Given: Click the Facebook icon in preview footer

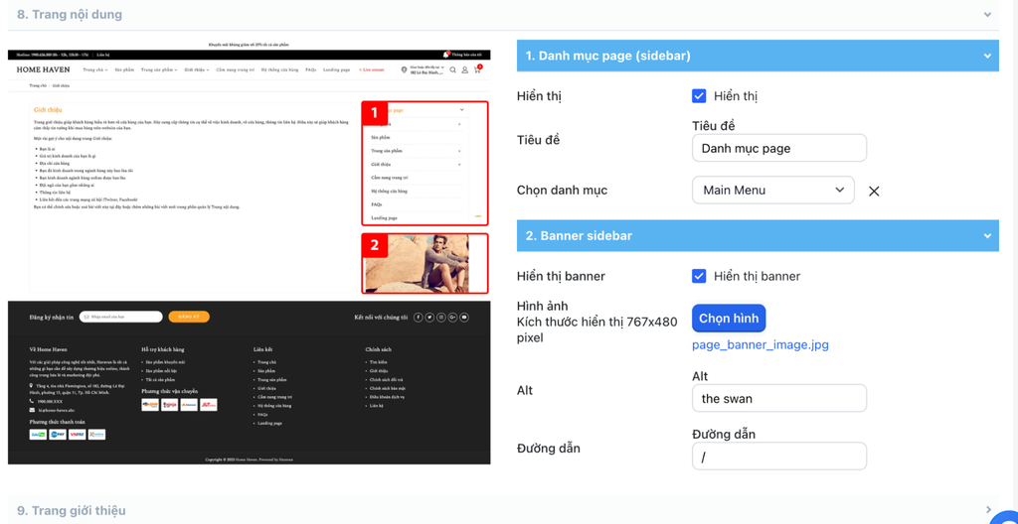Looking at the screenshot, I should (418, 318).
